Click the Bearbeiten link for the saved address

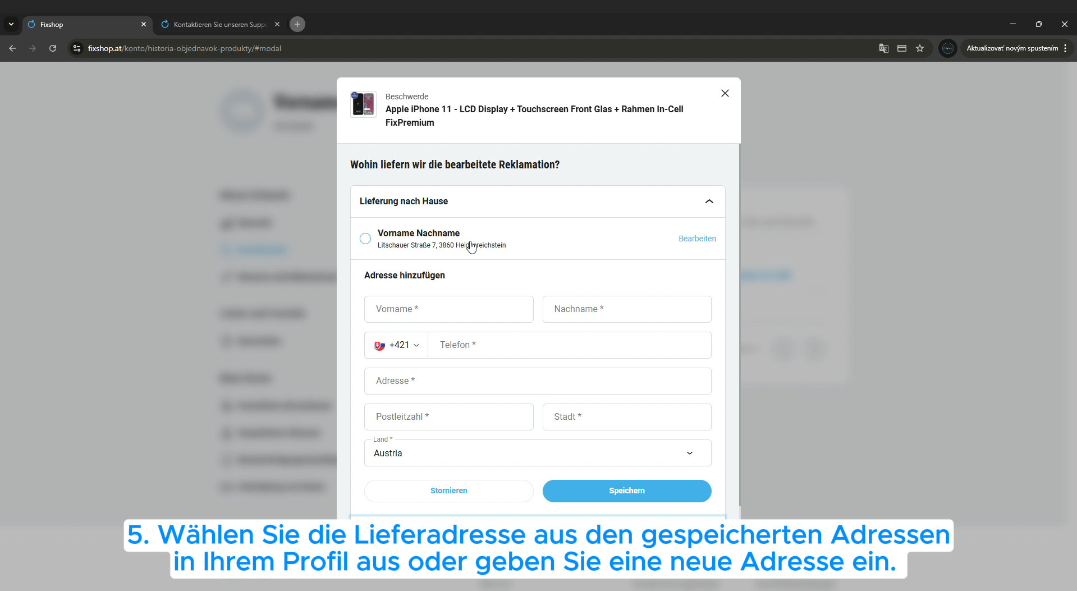pyautogui.click(x=696, y=239)
